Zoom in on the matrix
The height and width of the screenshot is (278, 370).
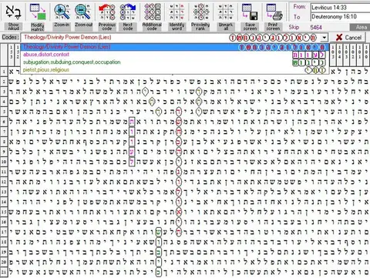click(62, 12)
